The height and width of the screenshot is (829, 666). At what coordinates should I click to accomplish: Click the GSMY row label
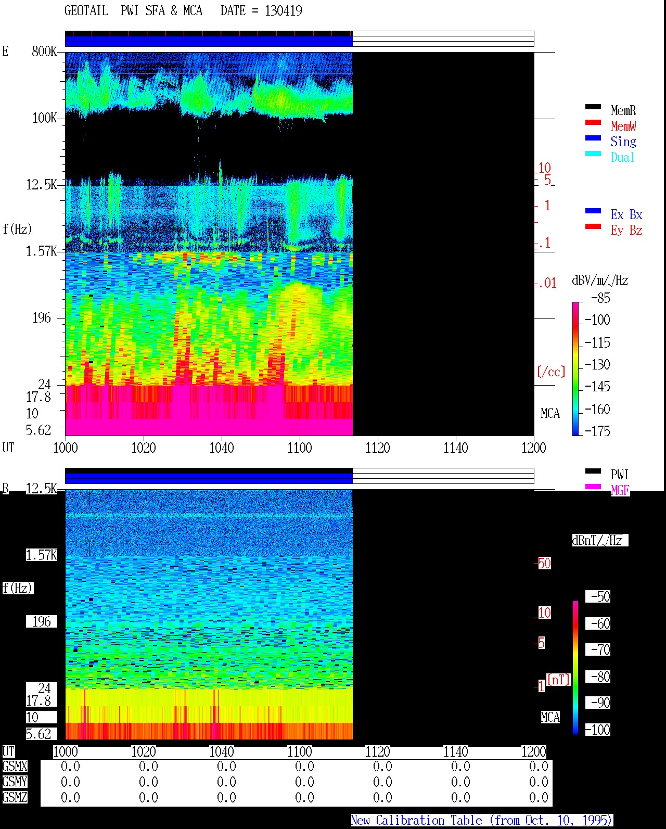point(15,782)
